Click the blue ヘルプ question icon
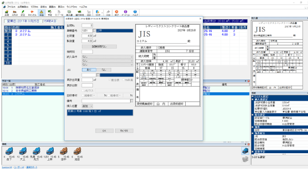This screenshot has height=169, width=308. [x=135, y=13]
